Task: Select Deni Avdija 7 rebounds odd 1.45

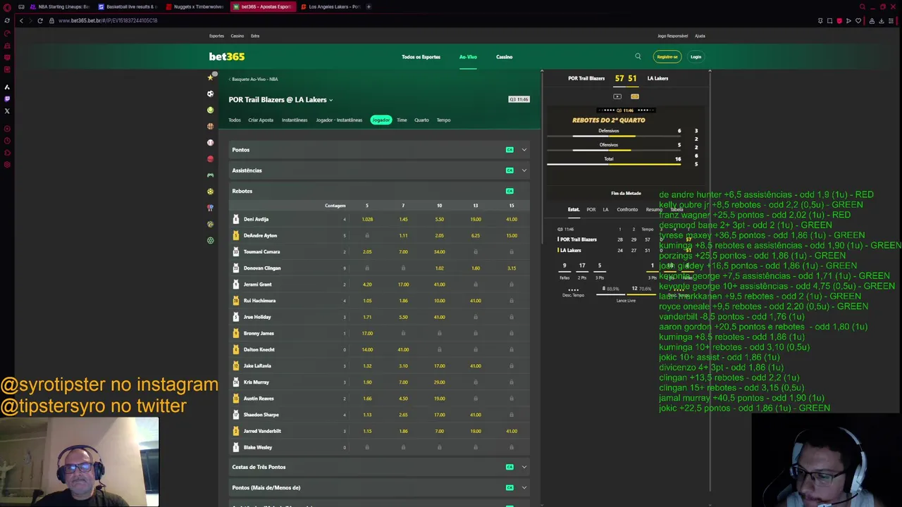Action: tap(403, 219)
